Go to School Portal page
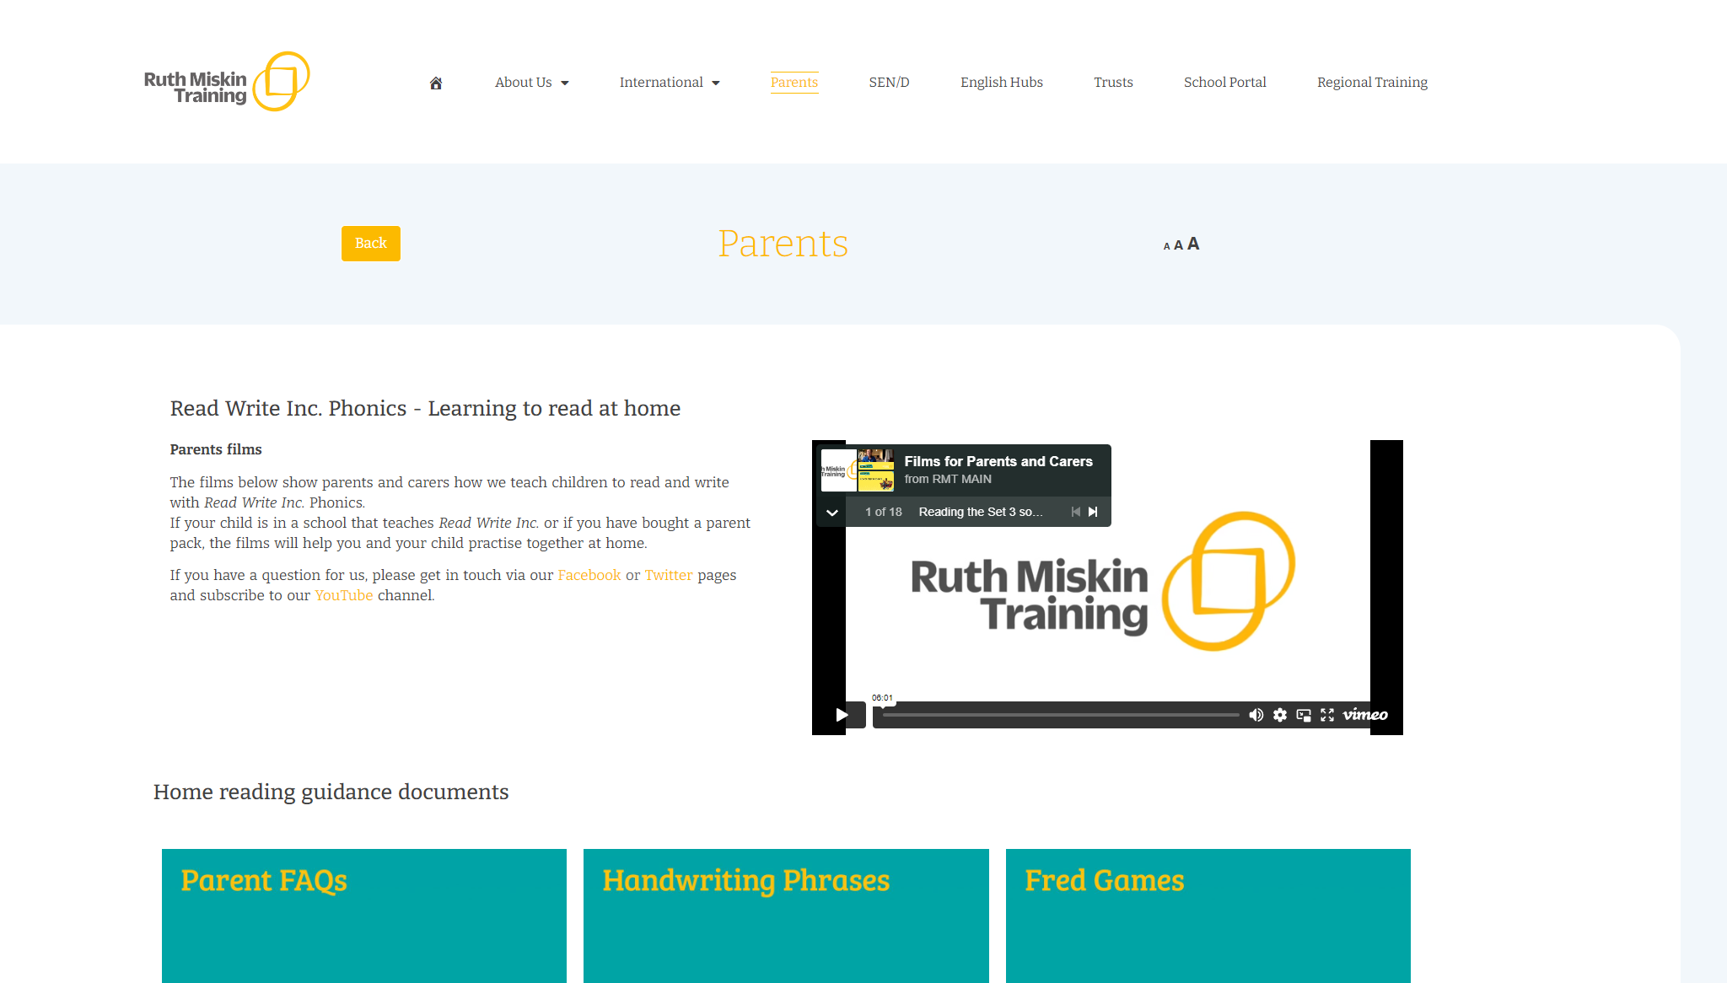The image size is (1727, 983). click(x=1224, y=83)
